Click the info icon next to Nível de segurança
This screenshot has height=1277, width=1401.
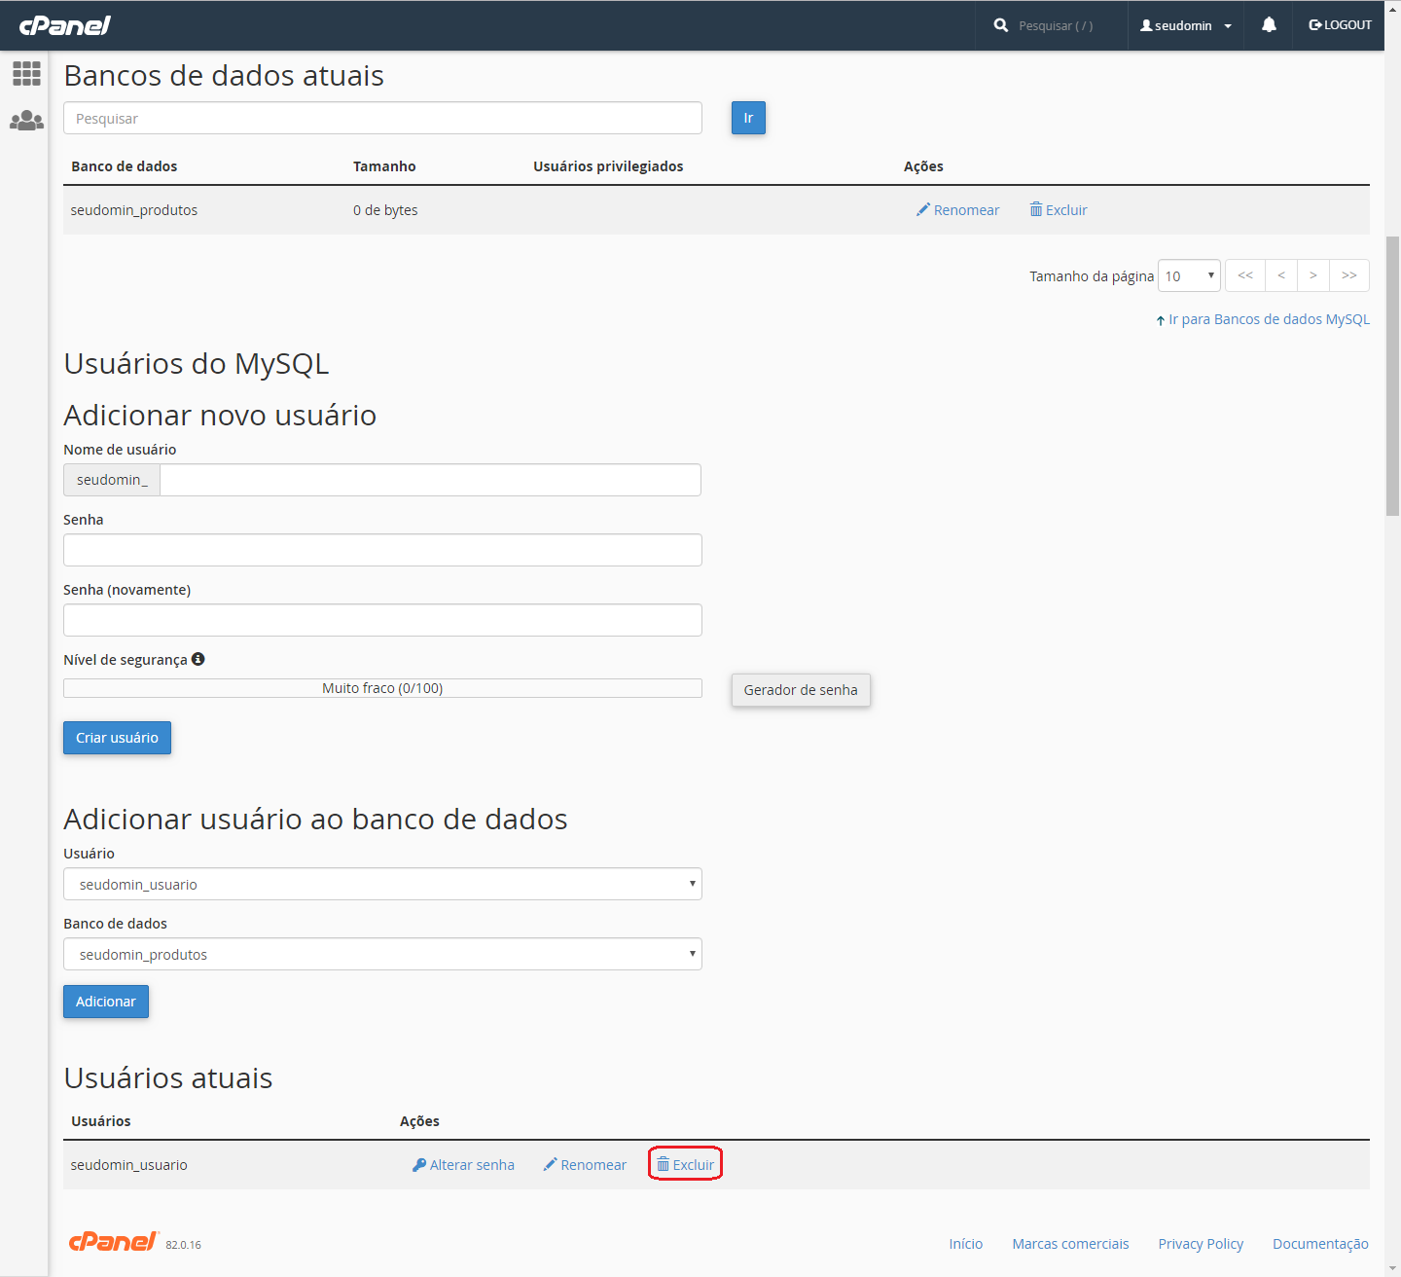coord(198,659)
